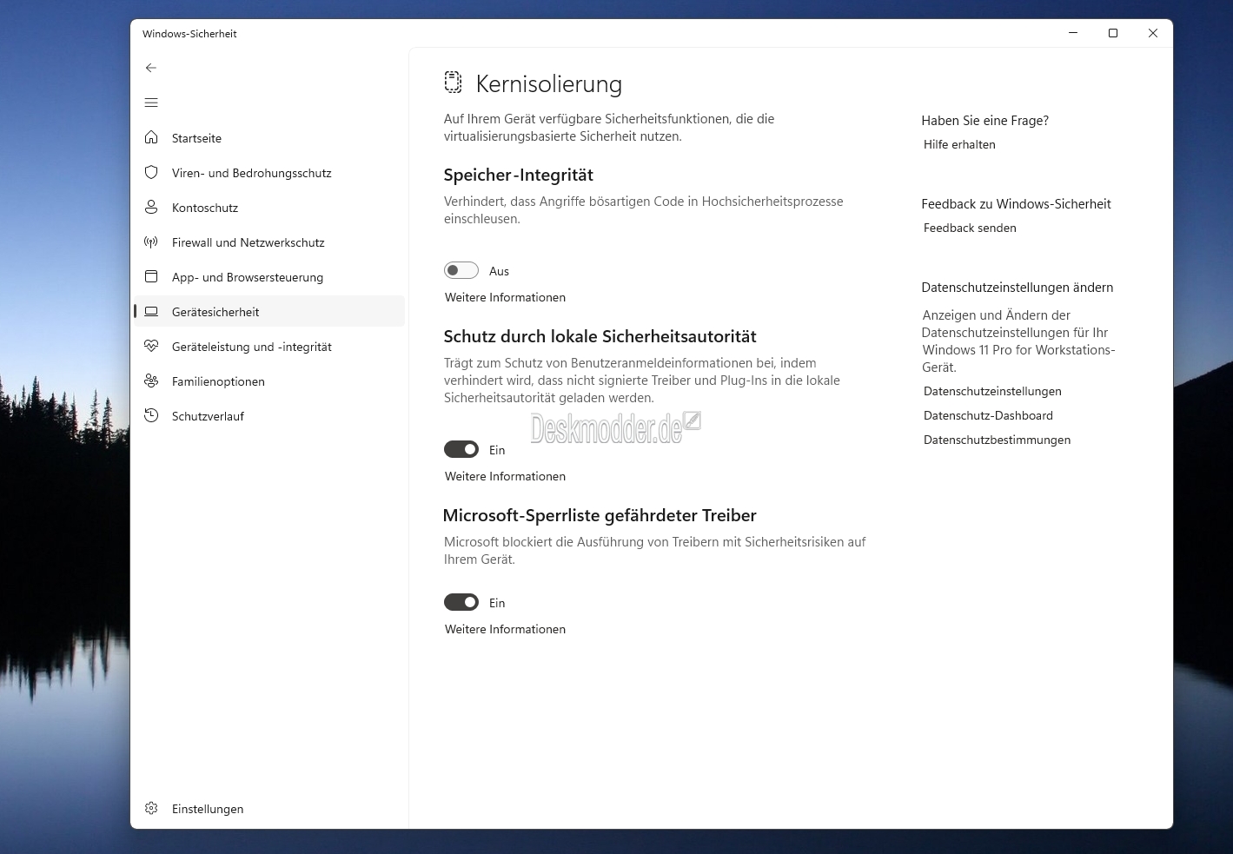This screenshot has height=854, width=1233.
Task: Turn off the Microsoft-Sperrliste toggle
Action: click(x=461, y=602)
